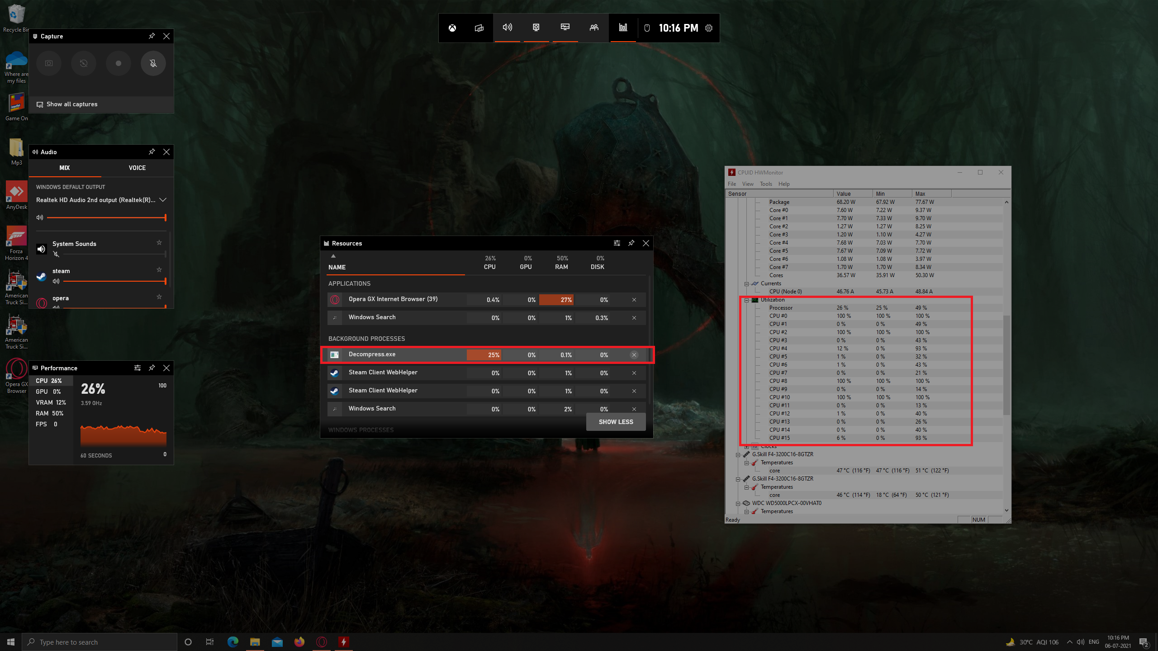Open Task View on the taskbar

click(210, 642)
